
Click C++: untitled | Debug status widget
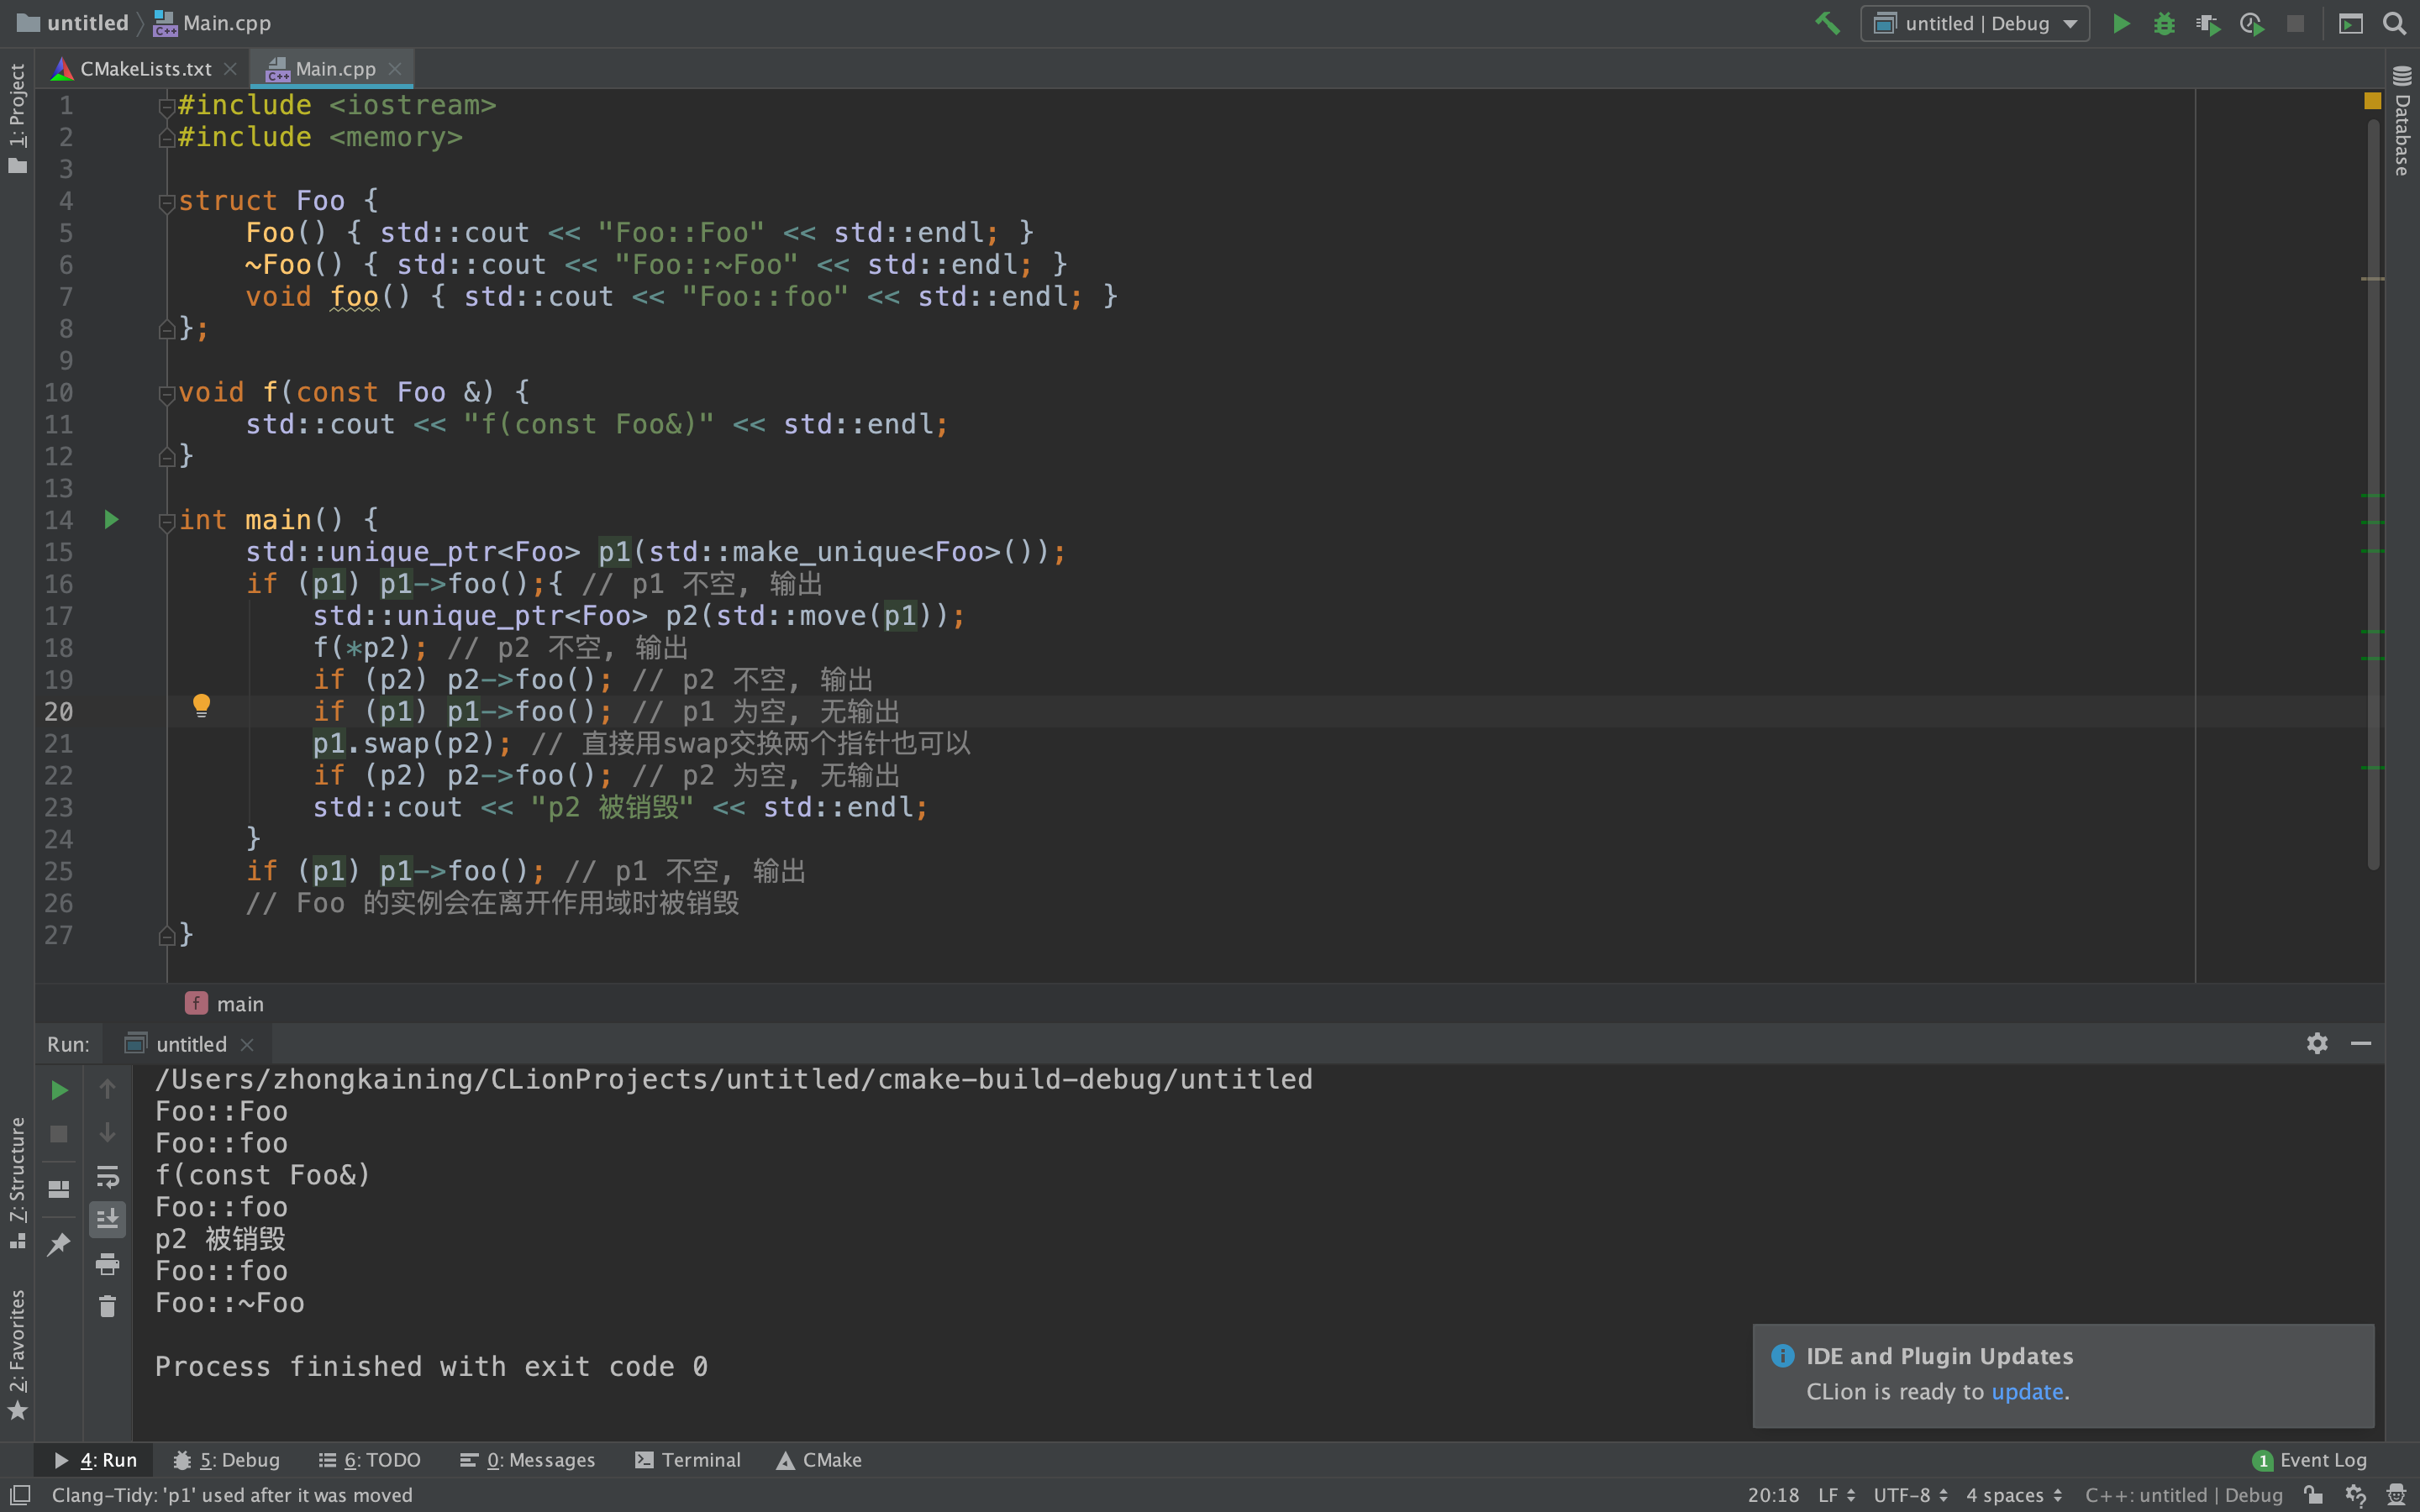click(2184, 1495)
